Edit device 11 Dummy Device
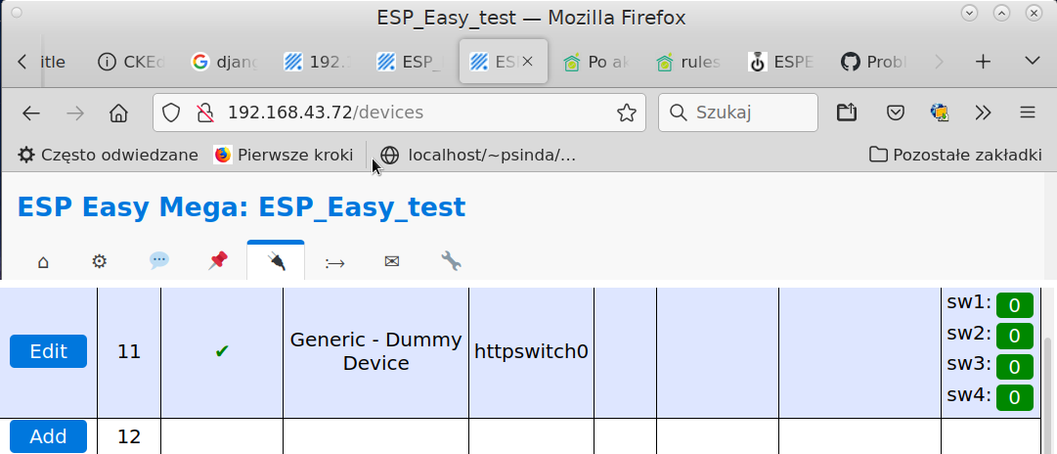 [x=48, y=352]
